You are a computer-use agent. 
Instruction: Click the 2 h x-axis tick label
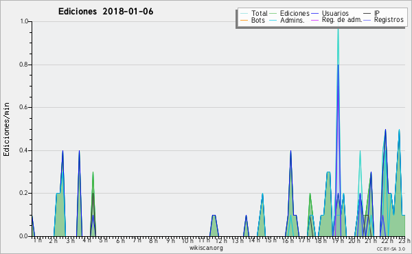pyautogui.click(x=53, y=240)
